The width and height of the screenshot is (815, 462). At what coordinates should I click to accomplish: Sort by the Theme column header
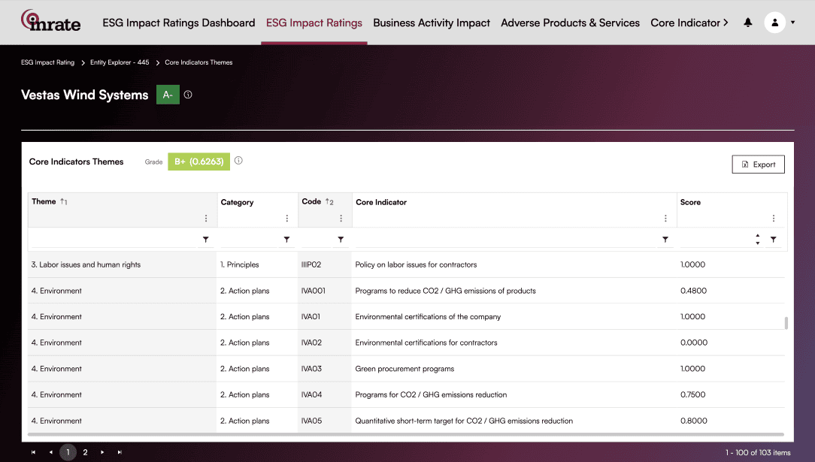[44, 201]
